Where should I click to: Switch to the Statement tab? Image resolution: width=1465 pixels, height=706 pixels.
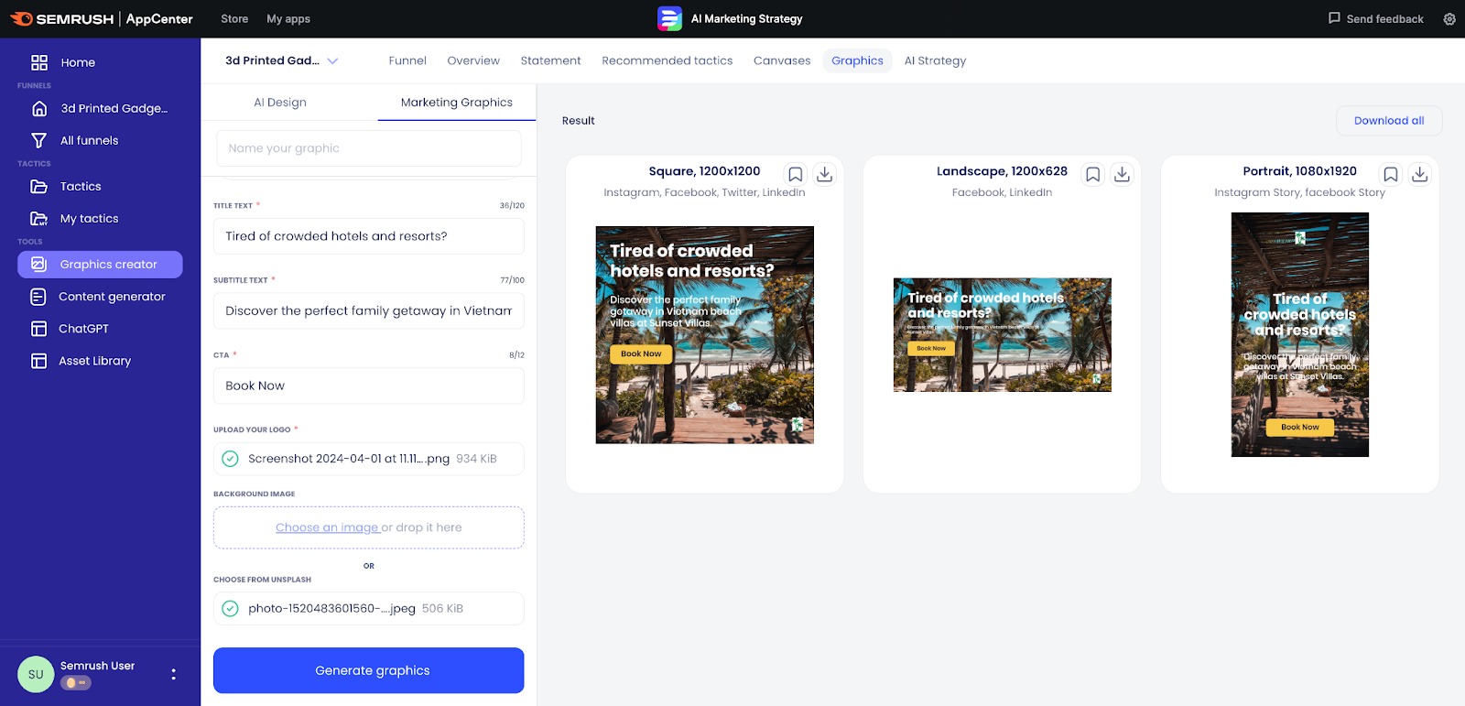click(550, 60)
